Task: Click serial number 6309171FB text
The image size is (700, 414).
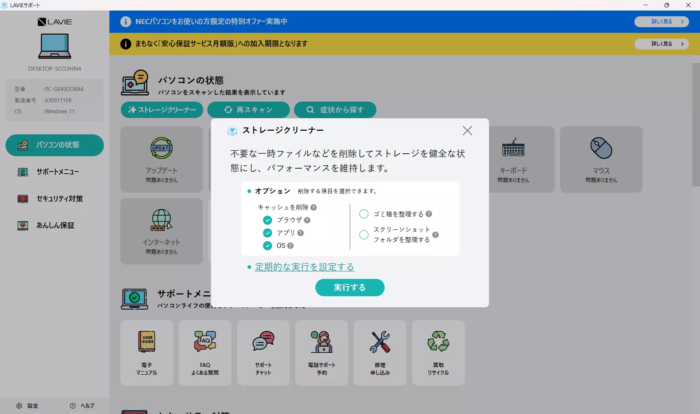Action: (58, 100)
